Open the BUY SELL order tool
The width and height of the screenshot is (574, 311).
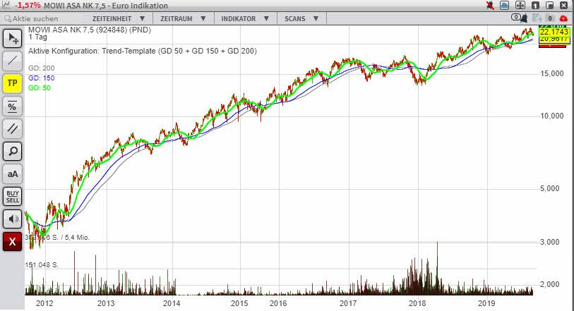[13, 197]
